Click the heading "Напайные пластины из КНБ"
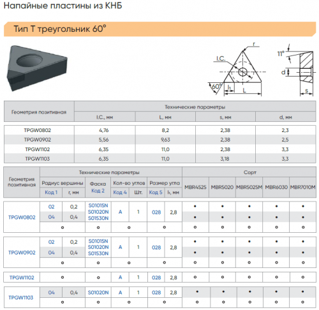Viewport: 319px width, 310px height. pyautogui.click(x=63, y=6)
